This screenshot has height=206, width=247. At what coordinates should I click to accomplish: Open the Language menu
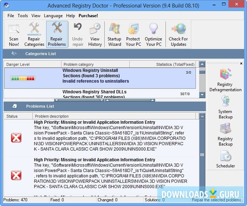pyautogui.click(x=53, y=16)
